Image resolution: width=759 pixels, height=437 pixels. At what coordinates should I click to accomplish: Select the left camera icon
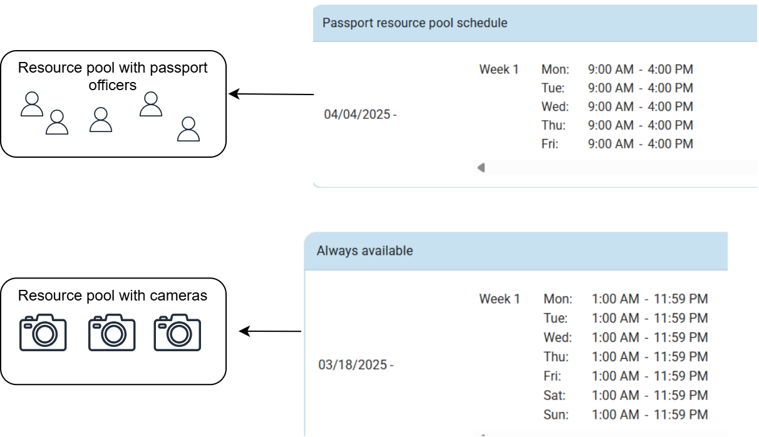coord(43,332)
